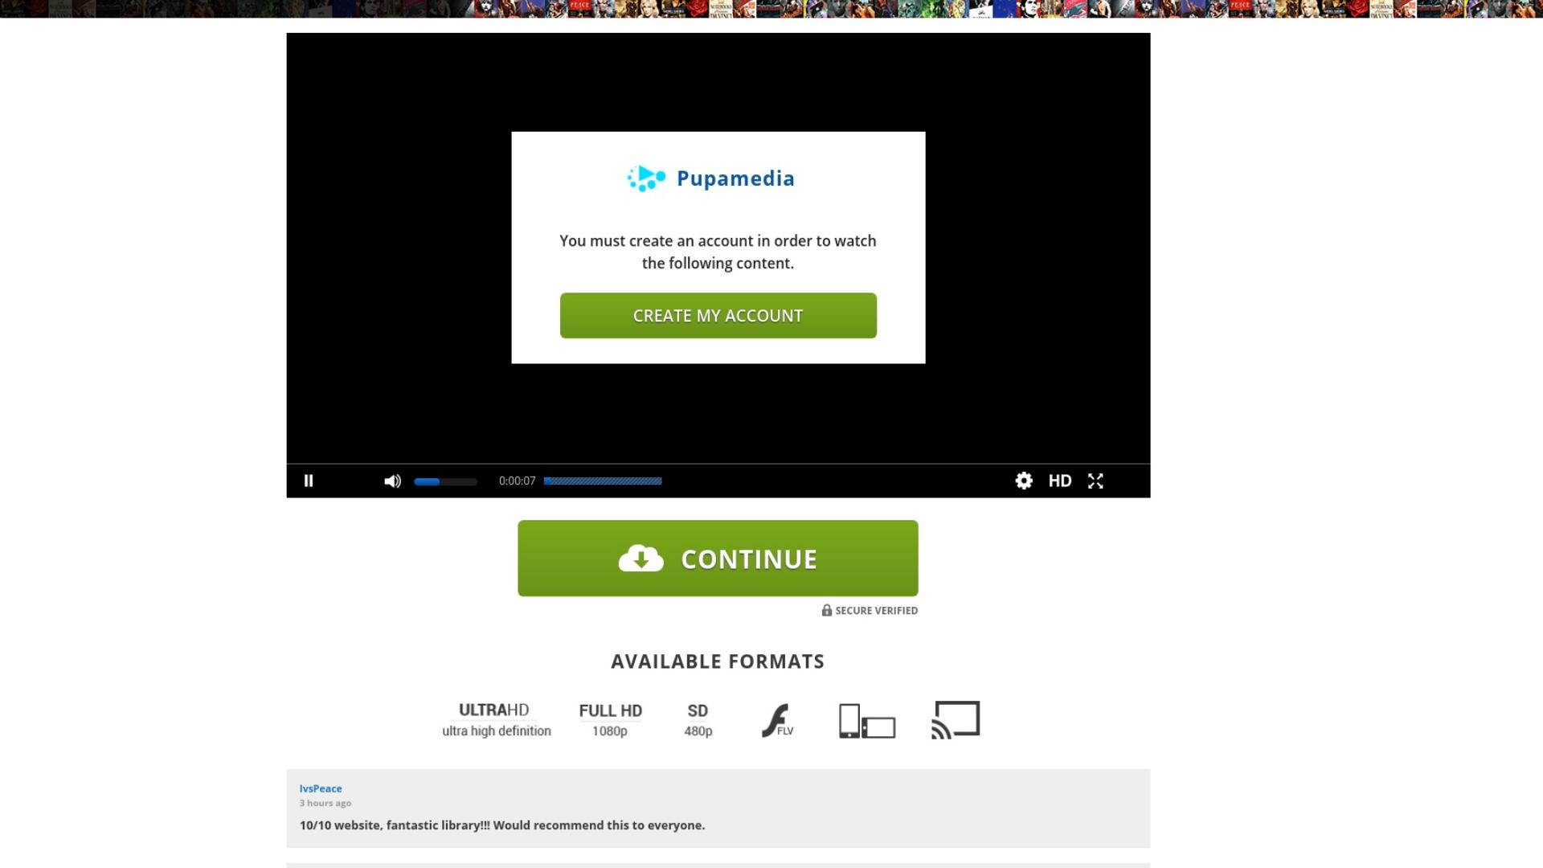Open IvsPeace user profile link
The height and width of the screenshot is (868, 1543).
[x=321, y=788]
